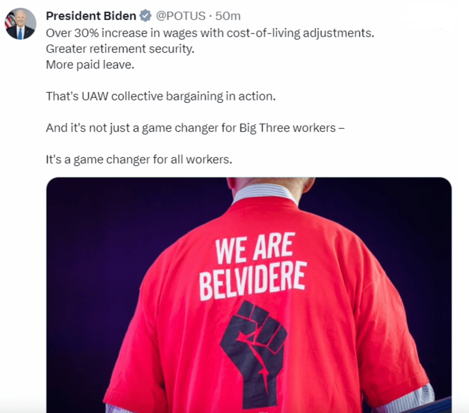
Task: Click the "Greater retirement security." line
Action: tap(120, 49)
